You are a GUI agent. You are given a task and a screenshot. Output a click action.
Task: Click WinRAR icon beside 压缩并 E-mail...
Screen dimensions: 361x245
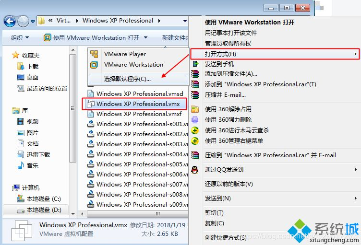[195, 94]
